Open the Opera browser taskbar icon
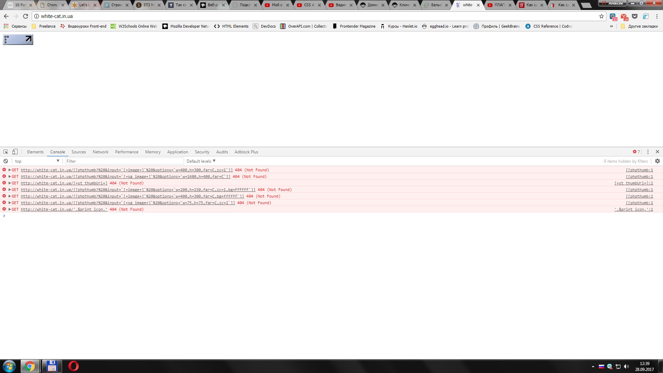The height and width of the screenshot is (373, 663). pyautogui.click(x=73, y=366)
